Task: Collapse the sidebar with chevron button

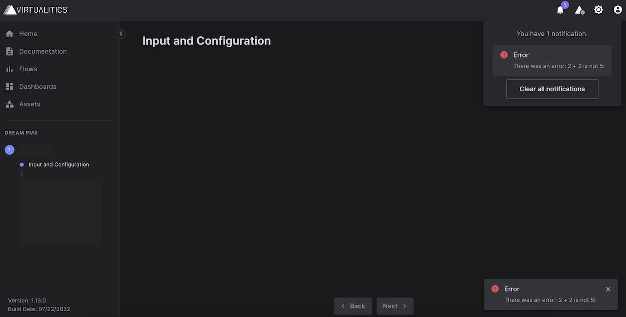Action: [121, 34]
